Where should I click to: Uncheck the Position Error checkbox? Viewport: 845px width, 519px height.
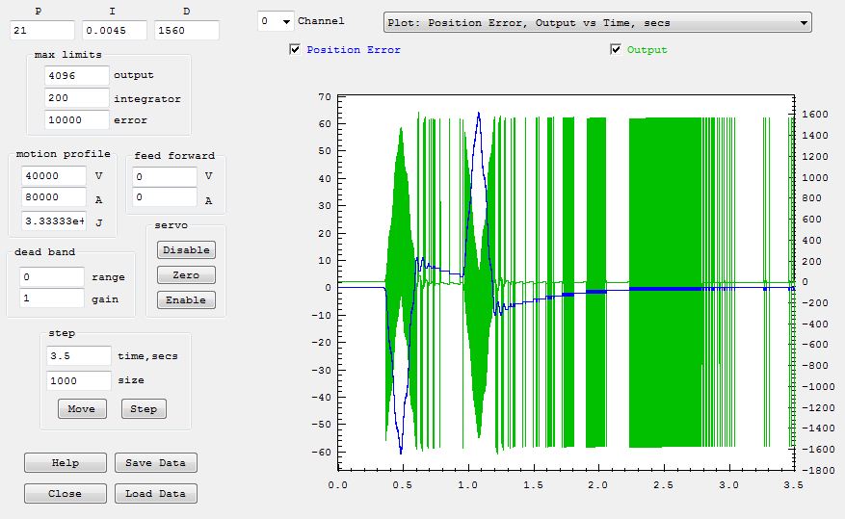point(295,50)
